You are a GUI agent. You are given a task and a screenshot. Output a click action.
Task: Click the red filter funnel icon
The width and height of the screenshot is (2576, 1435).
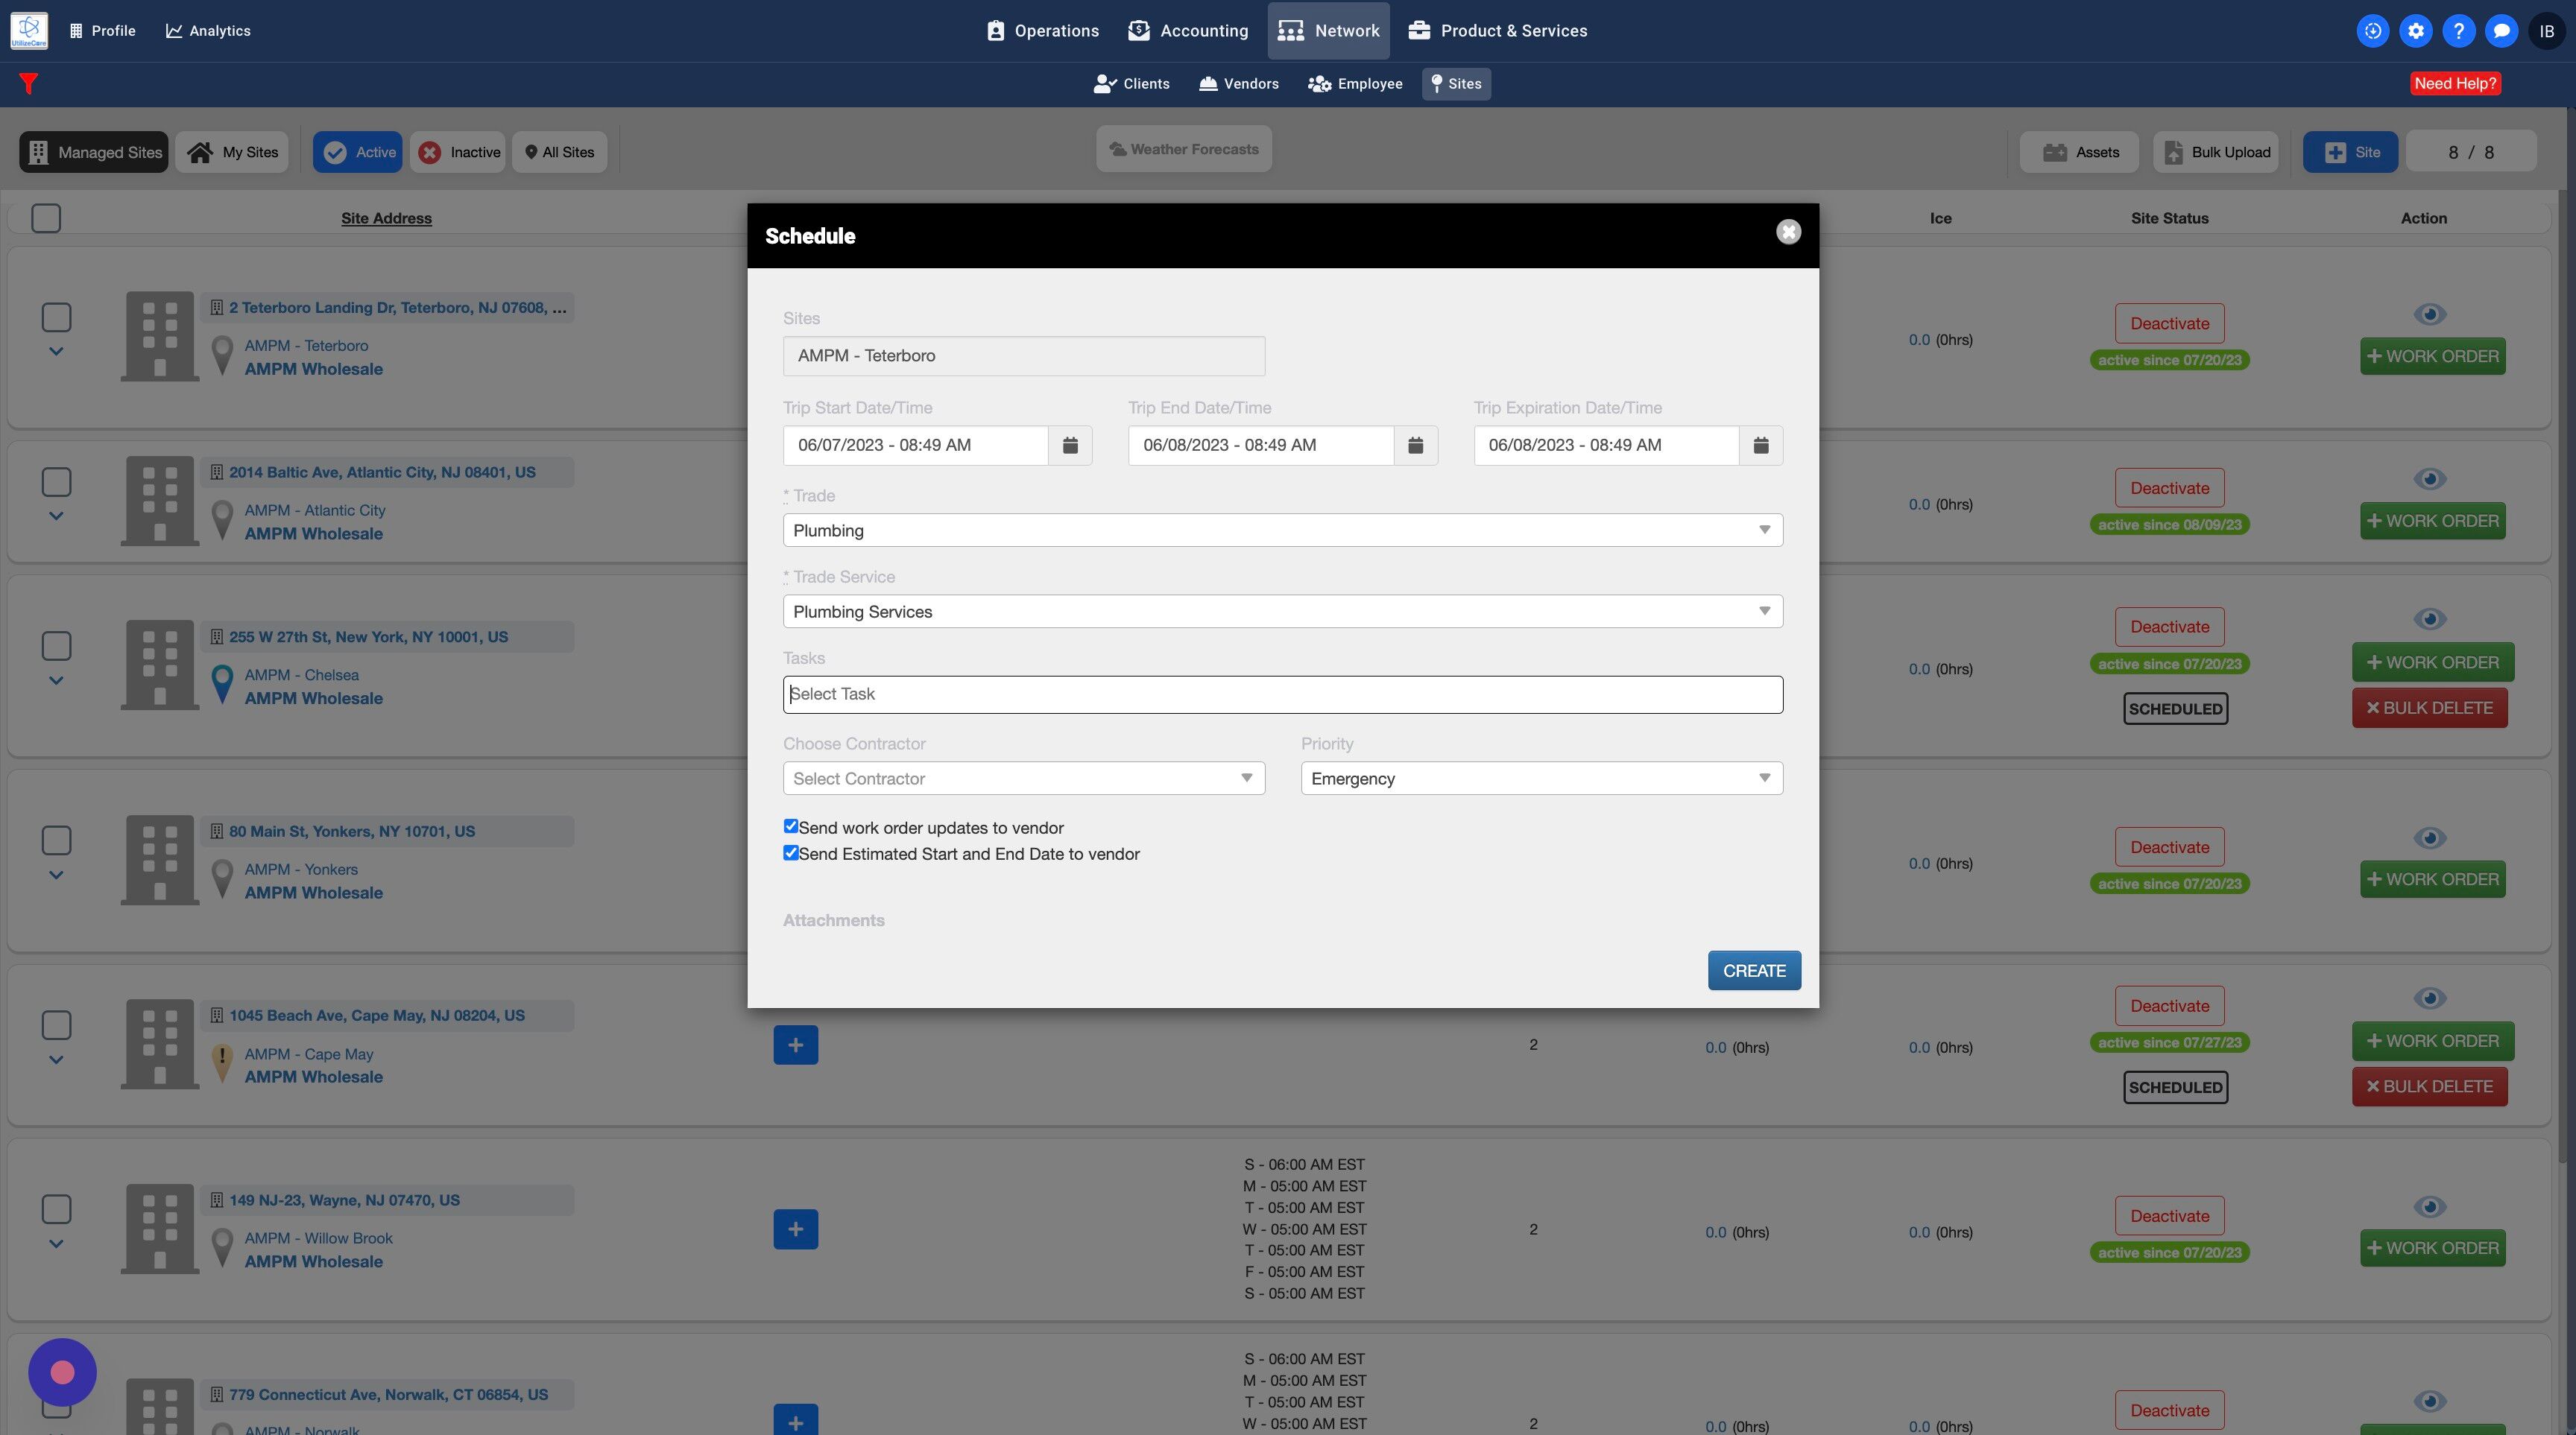point(28,84)
